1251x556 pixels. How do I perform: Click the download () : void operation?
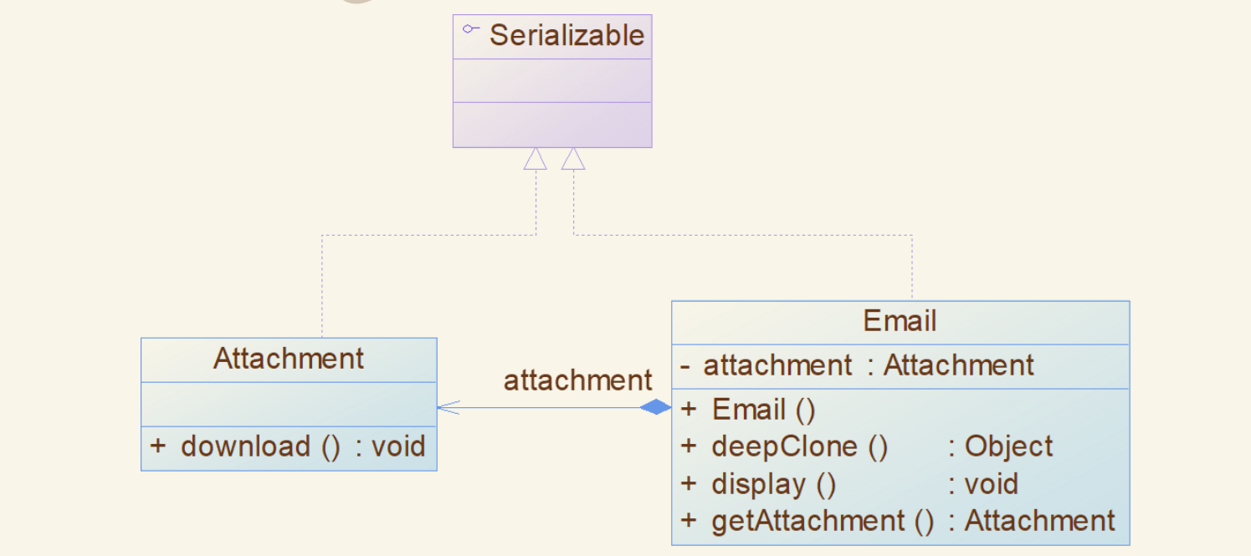point(288,446)
